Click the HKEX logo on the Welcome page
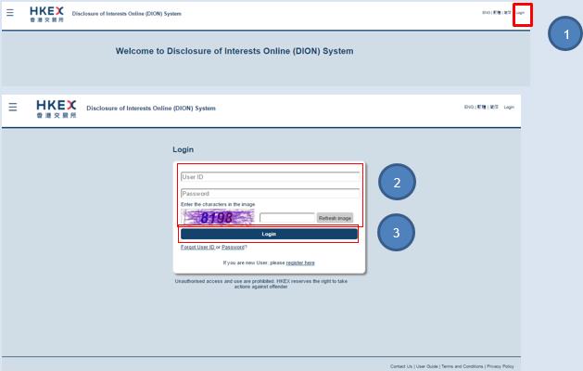The height and width of the screenshot is (371, 583). (x=44, y=13)
